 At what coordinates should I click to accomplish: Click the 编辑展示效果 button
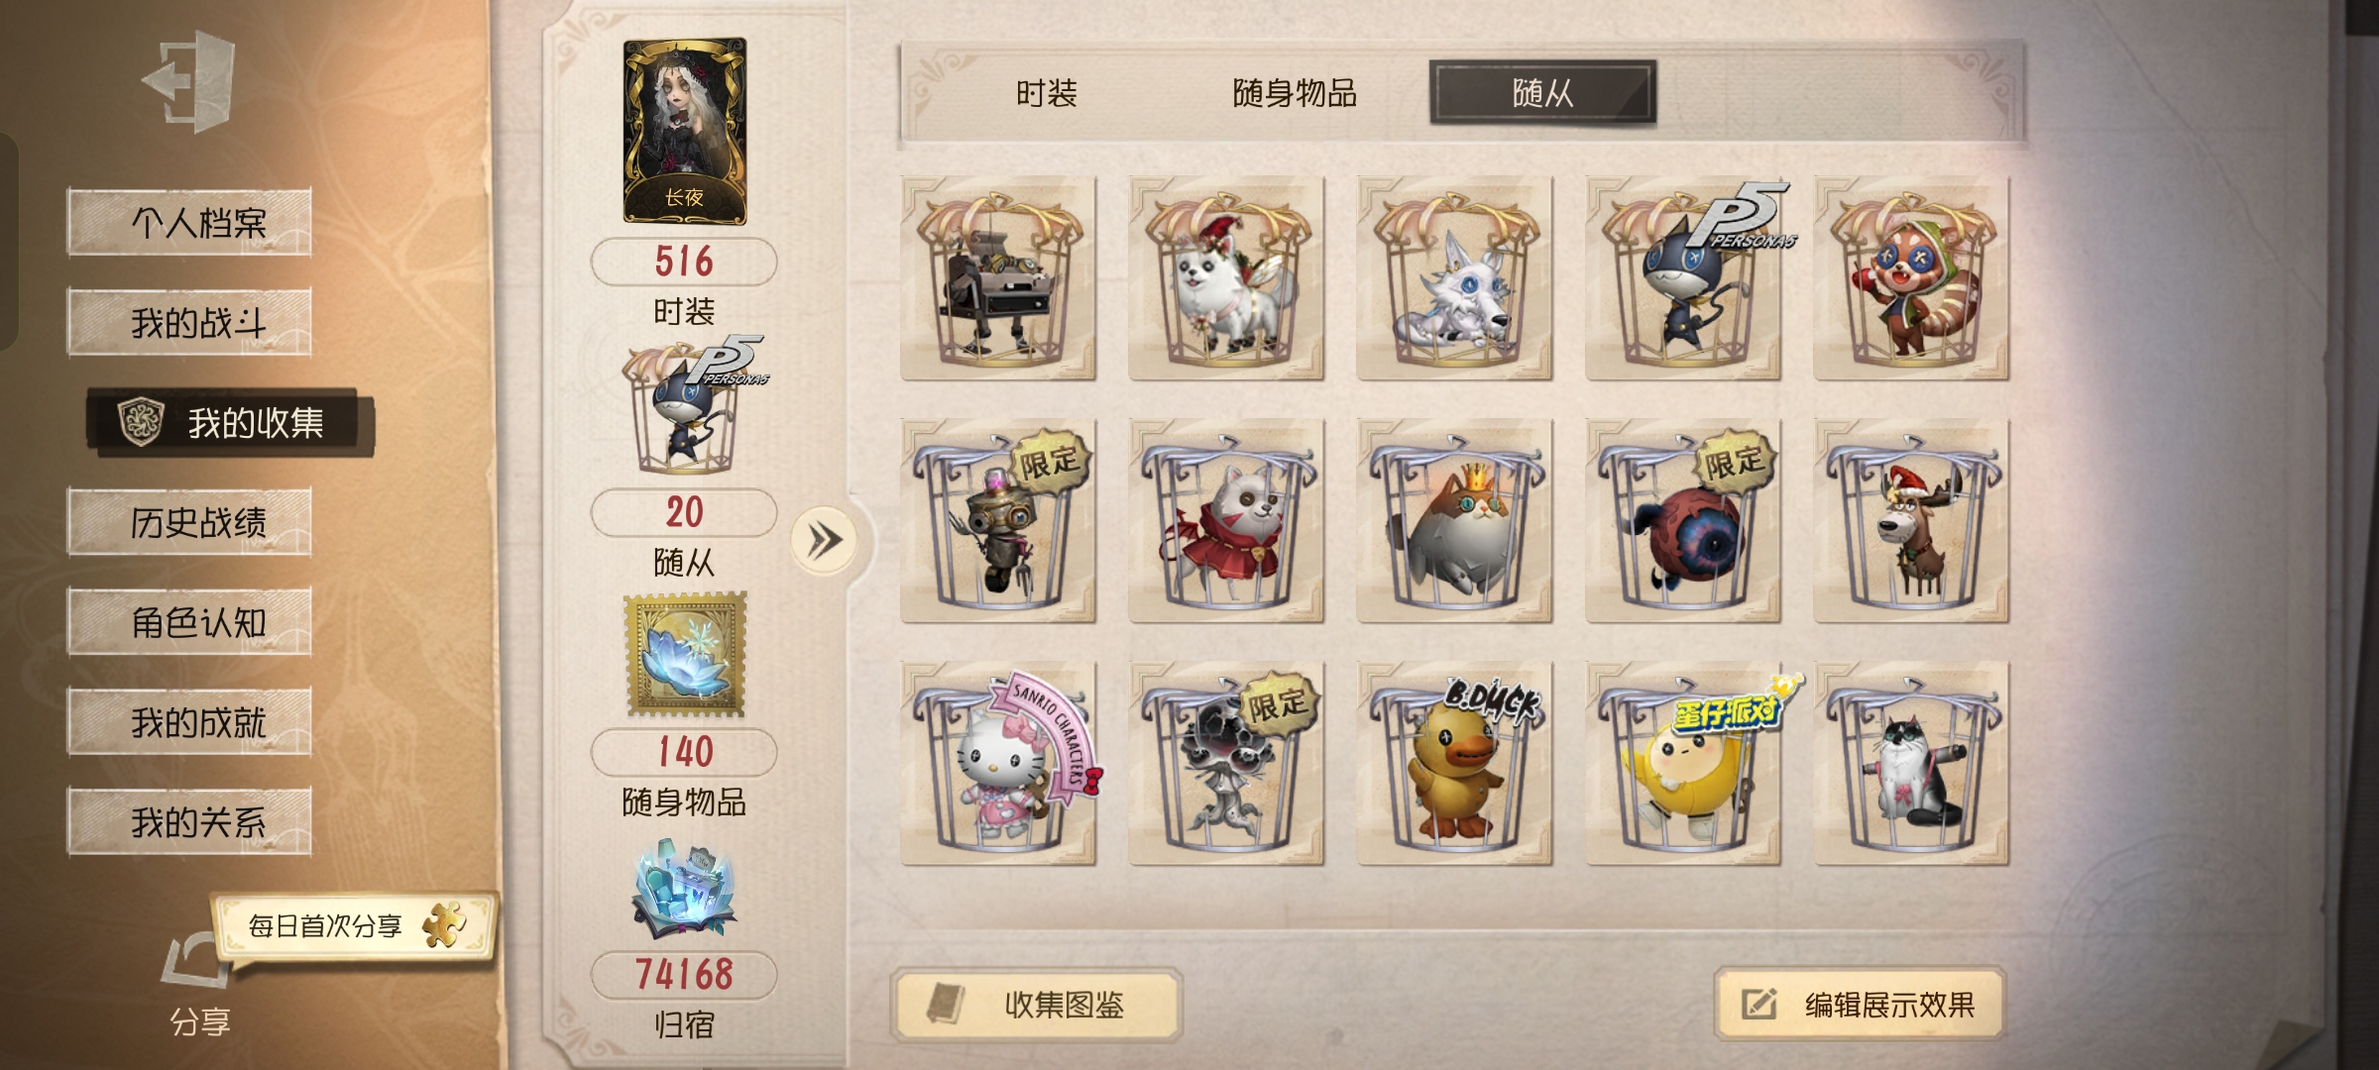click(x=1861, y=1005)
